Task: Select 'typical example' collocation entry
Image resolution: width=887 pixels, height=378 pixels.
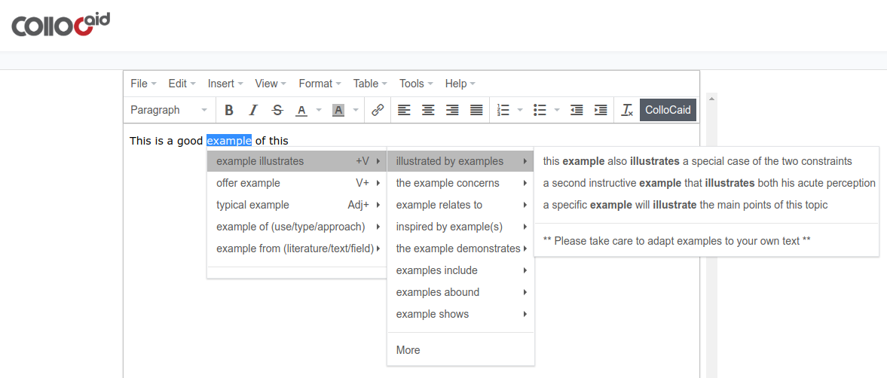Action: (x=297, y=205)
